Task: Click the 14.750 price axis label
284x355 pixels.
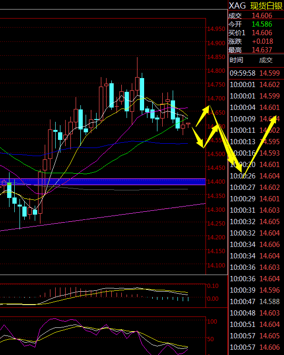Action: tap(216, 84)
